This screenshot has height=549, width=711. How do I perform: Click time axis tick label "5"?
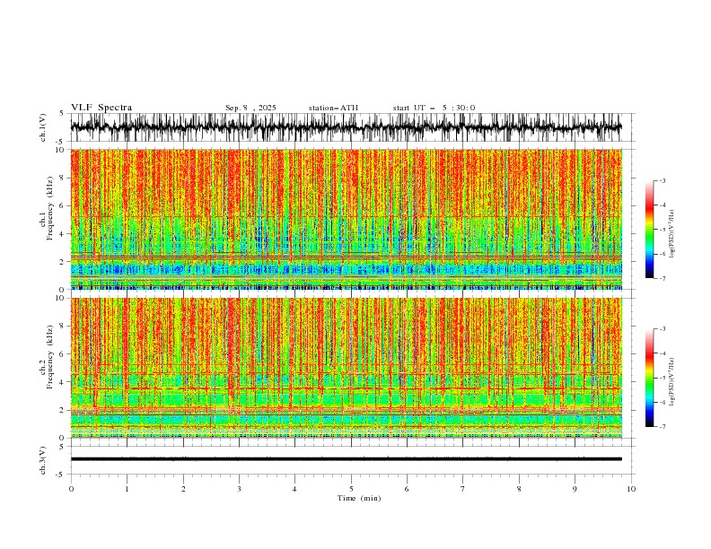tap(351, 489)
